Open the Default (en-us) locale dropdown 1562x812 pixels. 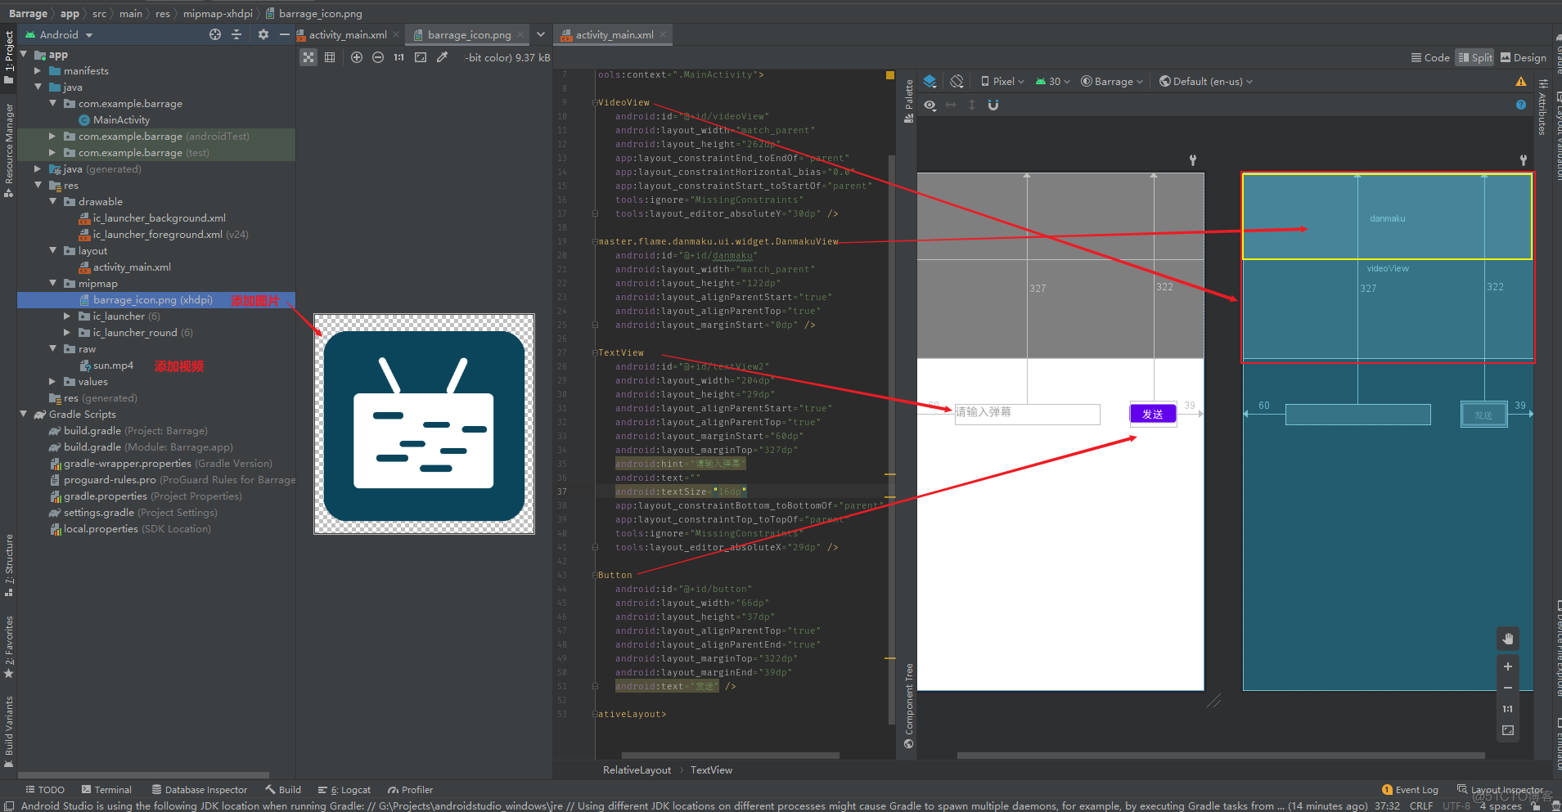click(x=1205, y=81)
